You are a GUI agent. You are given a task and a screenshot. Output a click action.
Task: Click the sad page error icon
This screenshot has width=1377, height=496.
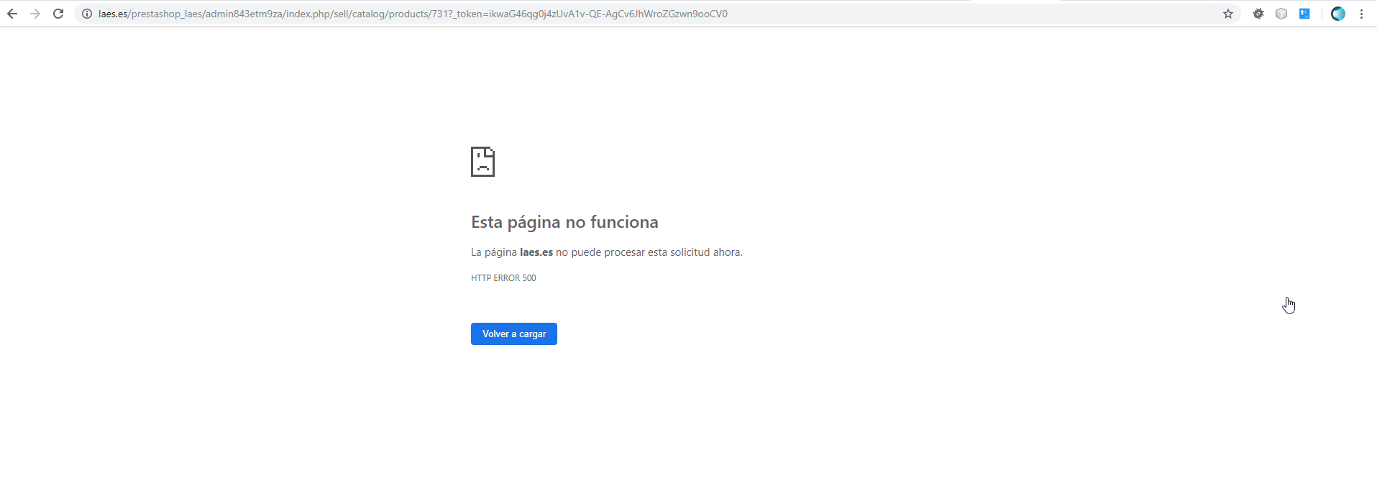pos(482,162)
